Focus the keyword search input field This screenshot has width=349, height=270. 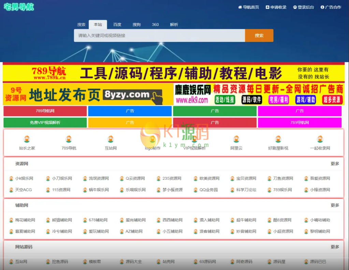pos(159,35)
